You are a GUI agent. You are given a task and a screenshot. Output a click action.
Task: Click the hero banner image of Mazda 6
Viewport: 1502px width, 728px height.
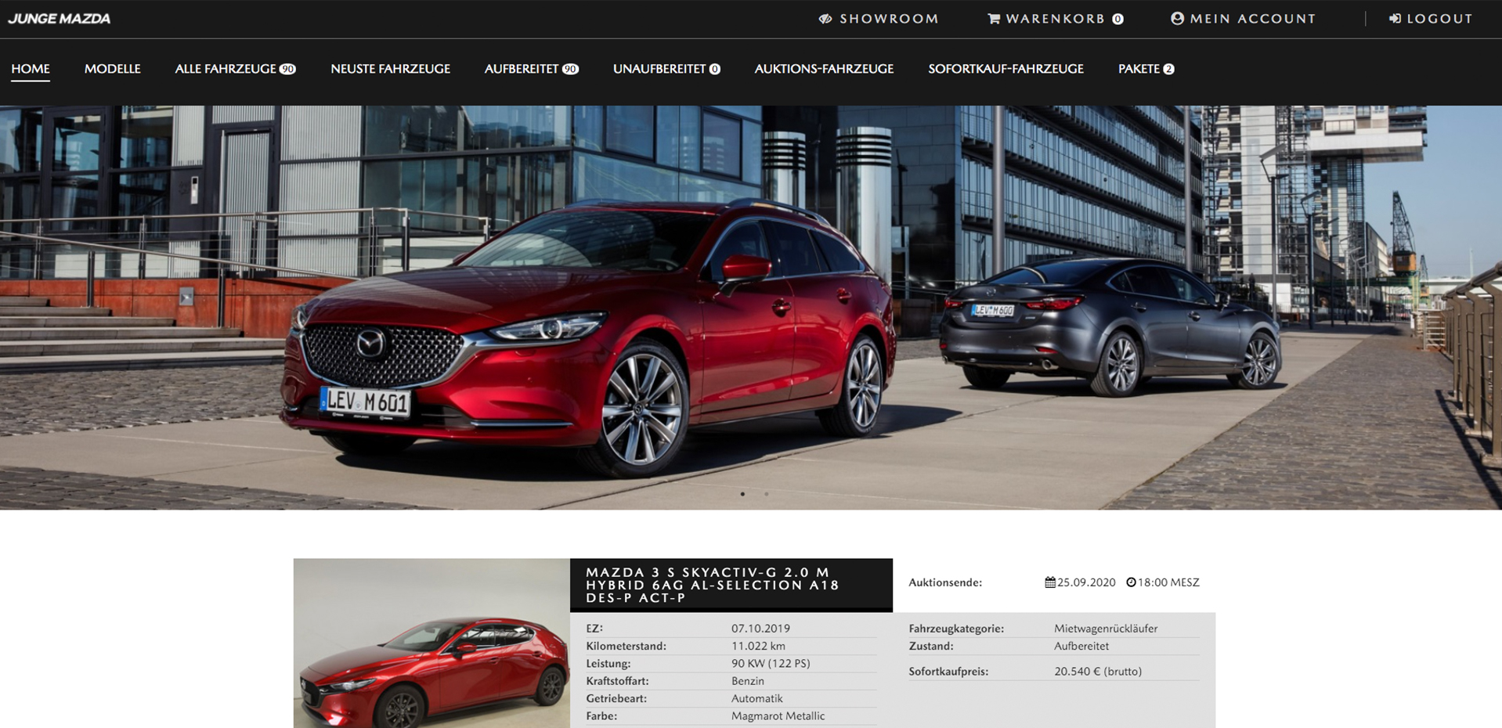(x=751, y=308)
